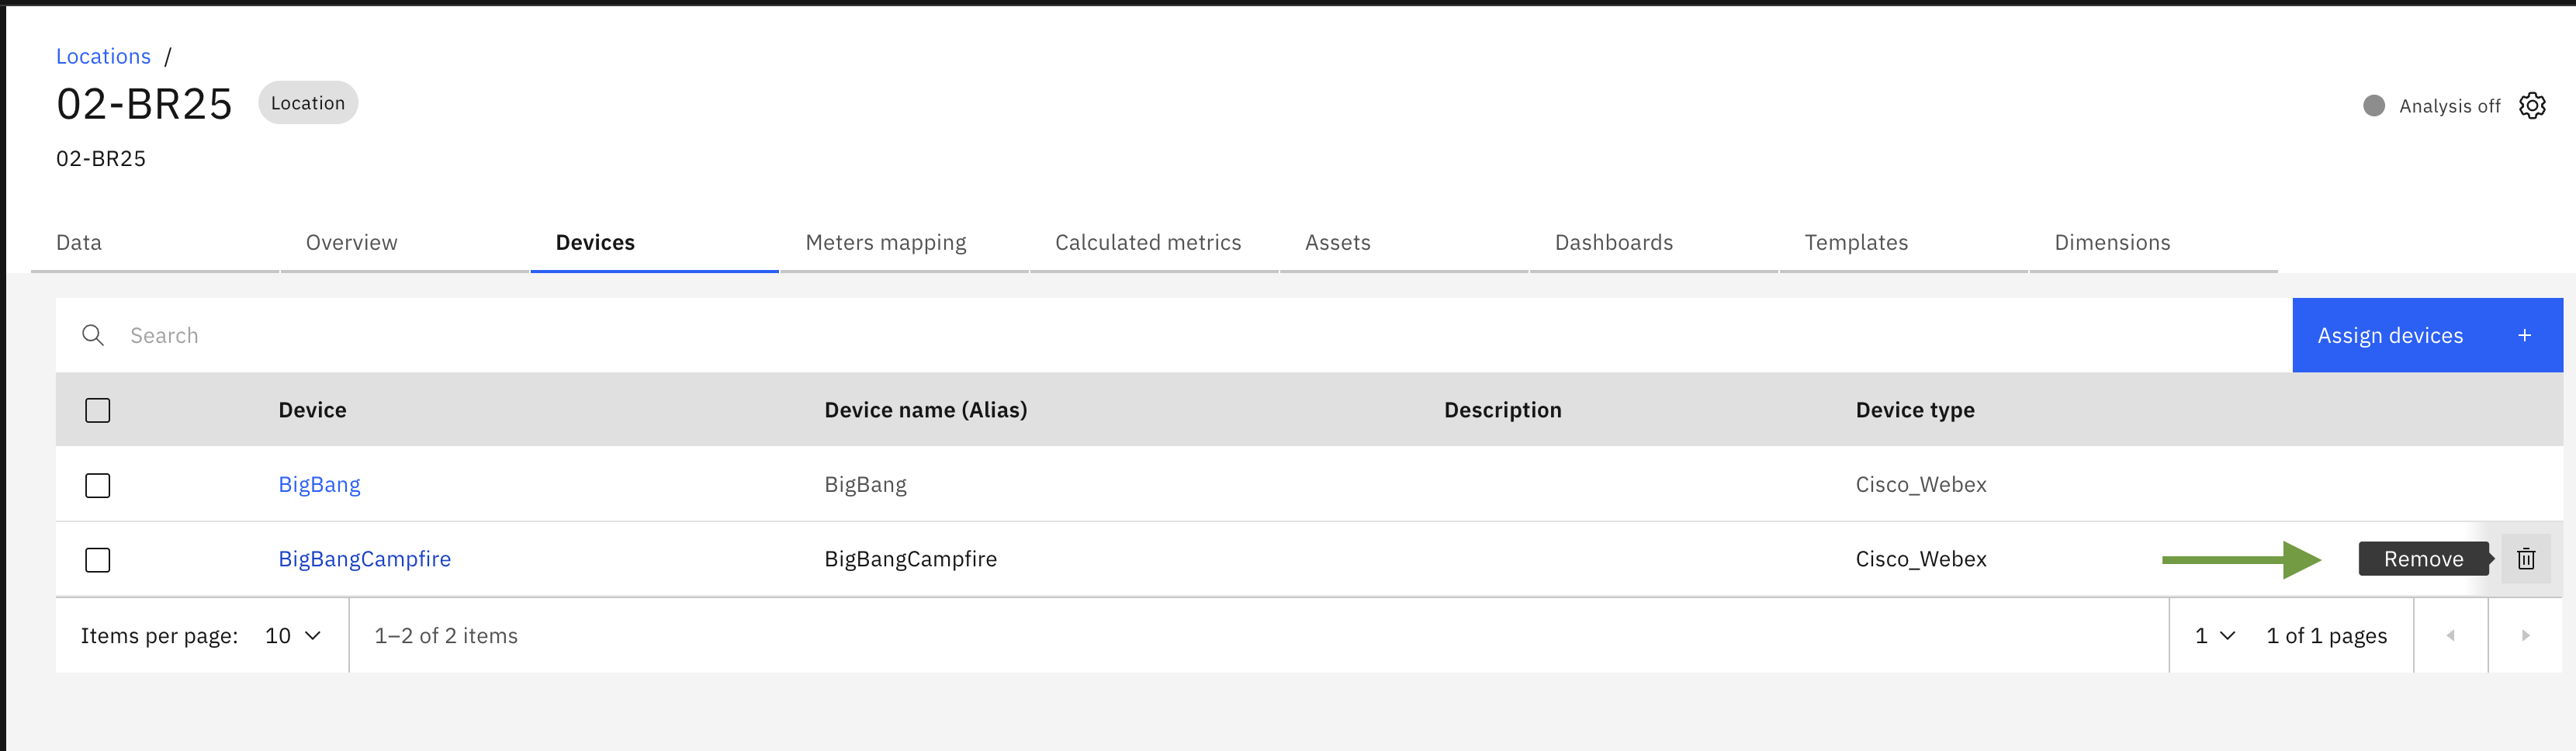Image resolution: width=2576 pixels, height=751 pixels.
Task: Go to next page arrow
Action: click(x=2525, y=635)
